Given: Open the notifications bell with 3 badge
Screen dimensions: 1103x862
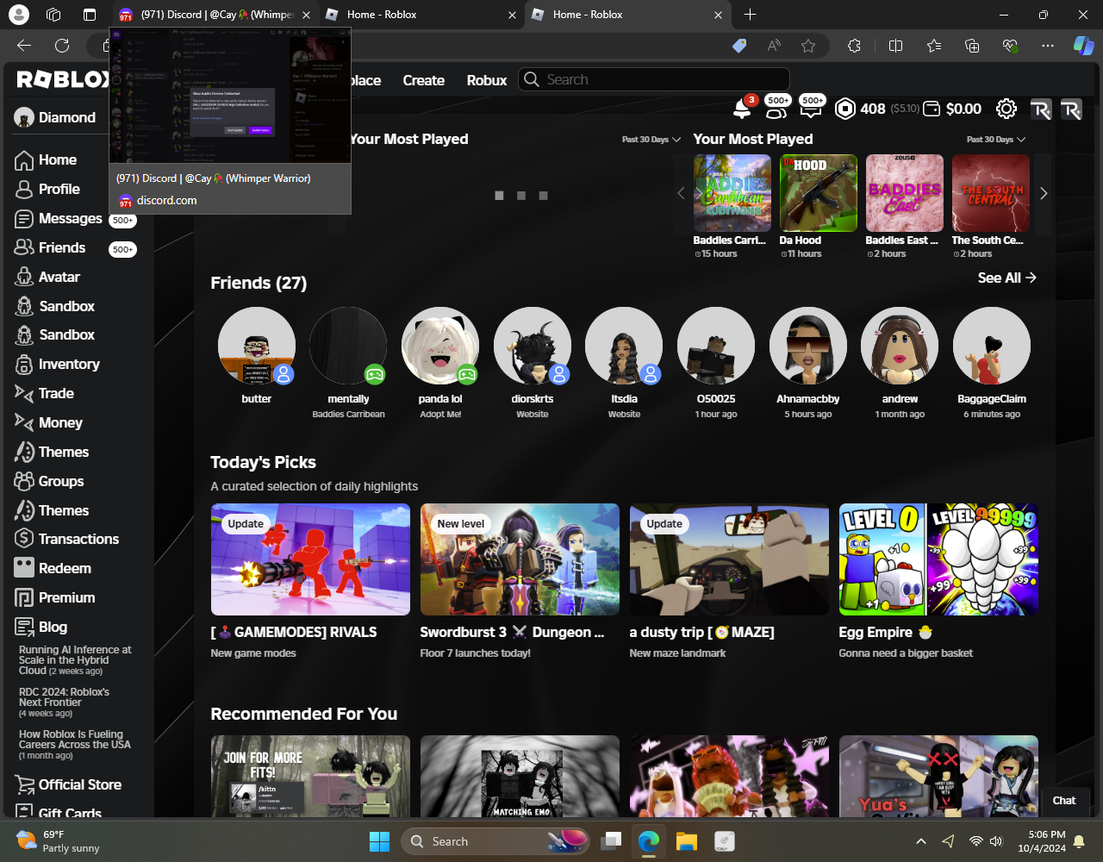Looking at the screenshot, I should (x=742, y=109).
